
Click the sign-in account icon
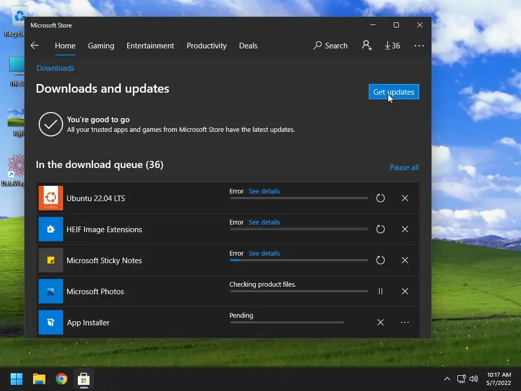(367, 45)
